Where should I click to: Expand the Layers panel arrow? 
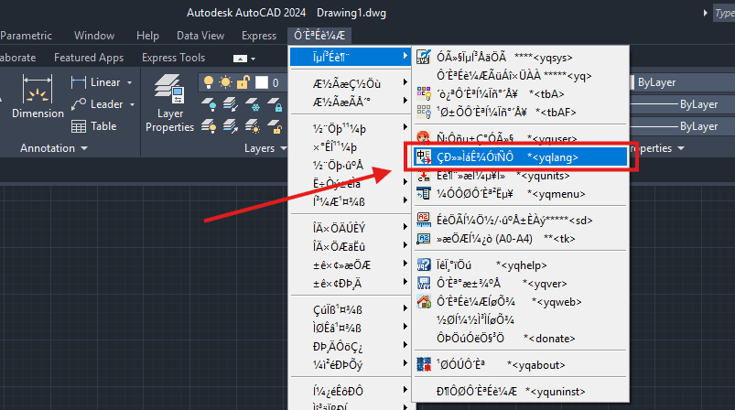[x=283, y=148]
